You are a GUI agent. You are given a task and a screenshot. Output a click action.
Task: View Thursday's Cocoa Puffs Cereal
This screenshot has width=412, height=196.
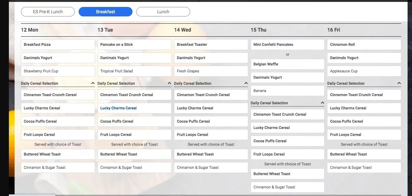tap(287, 141)
